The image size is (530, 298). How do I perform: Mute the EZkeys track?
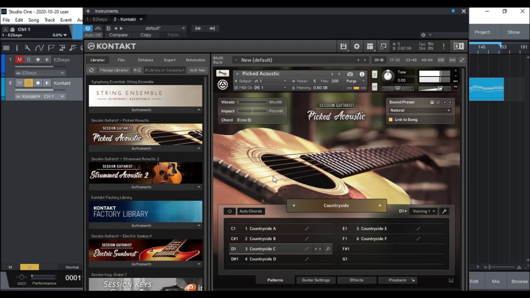tap(19, 60)
